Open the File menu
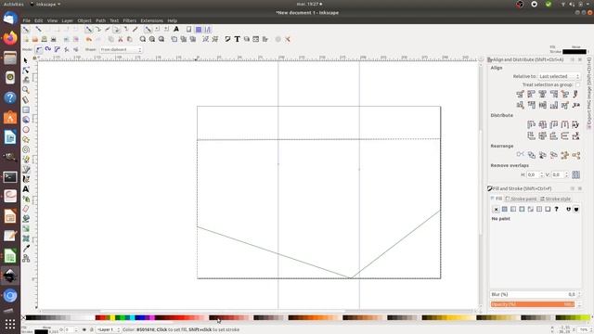Viewport: 594px width, 334px height. (x=26, y=20)
